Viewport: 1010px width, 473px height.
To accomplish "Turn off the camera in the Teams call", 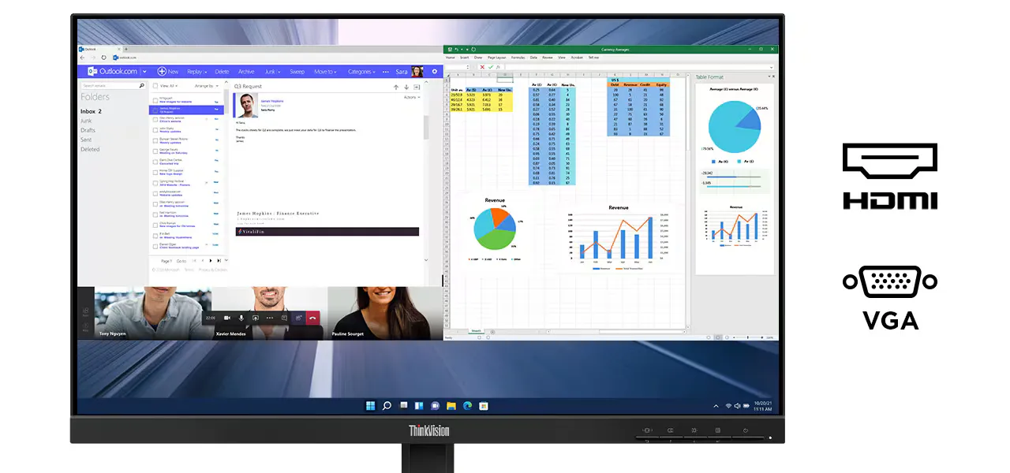I will click(x=226, y=318).
